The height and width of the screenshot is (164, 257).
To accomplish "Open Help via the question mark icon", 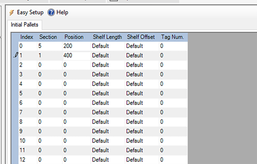I will (x=51, y=13).
